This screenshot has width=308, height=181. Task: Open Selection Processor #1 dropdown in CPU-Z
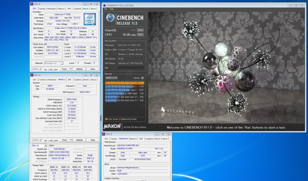(54, 63)
